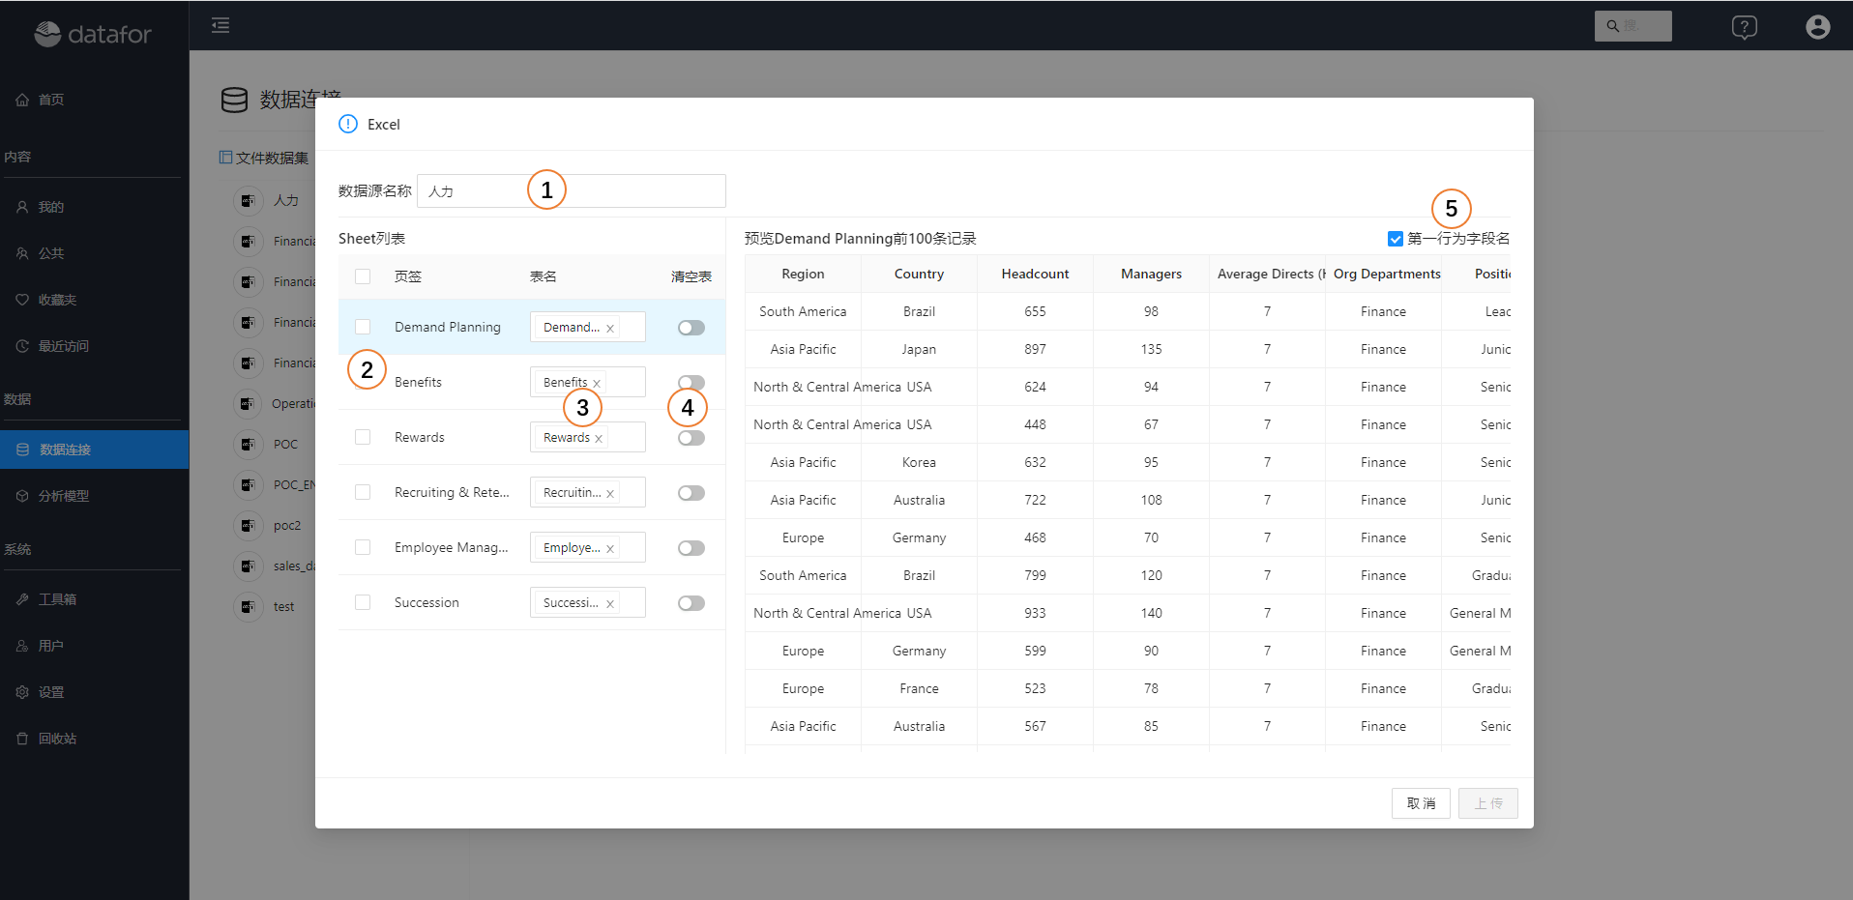The width and height of the screenshot is (1853, 900).
Task: Toggle clear-table switch for Demand Planning
Action: (691, 328)
